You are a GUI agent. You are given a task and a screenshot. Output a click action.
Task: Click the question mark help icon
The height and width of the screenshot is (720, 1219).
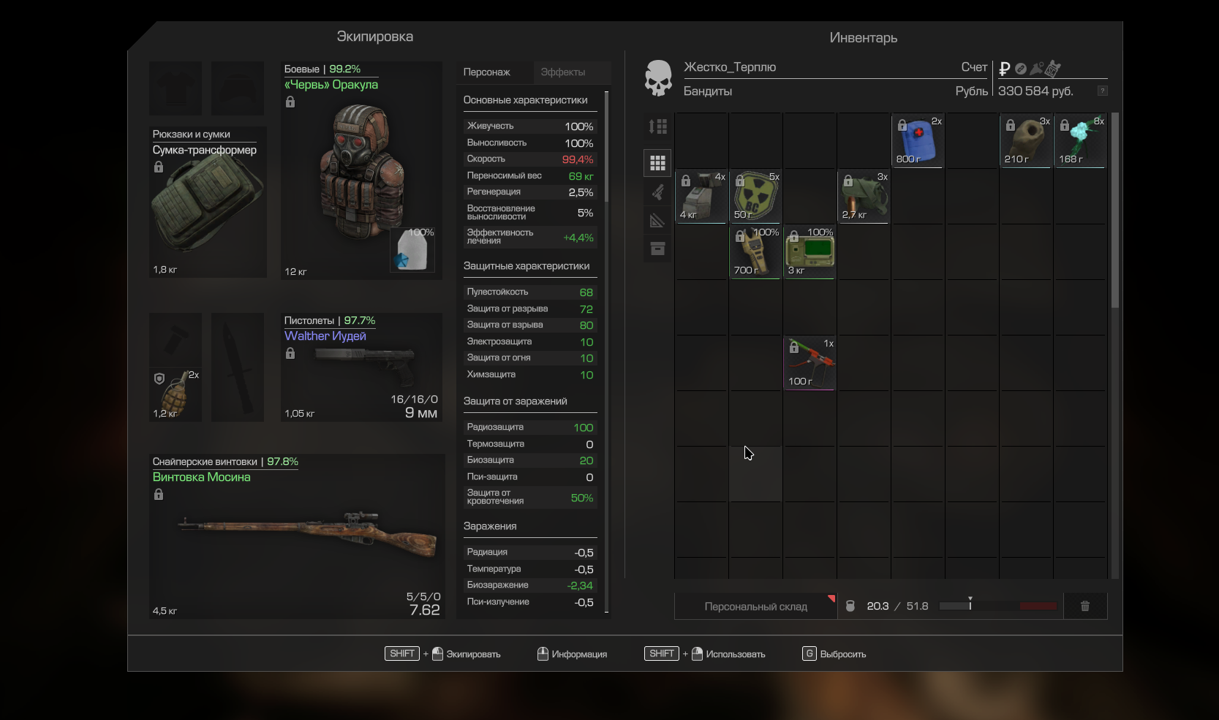[x=1102, y=91]
